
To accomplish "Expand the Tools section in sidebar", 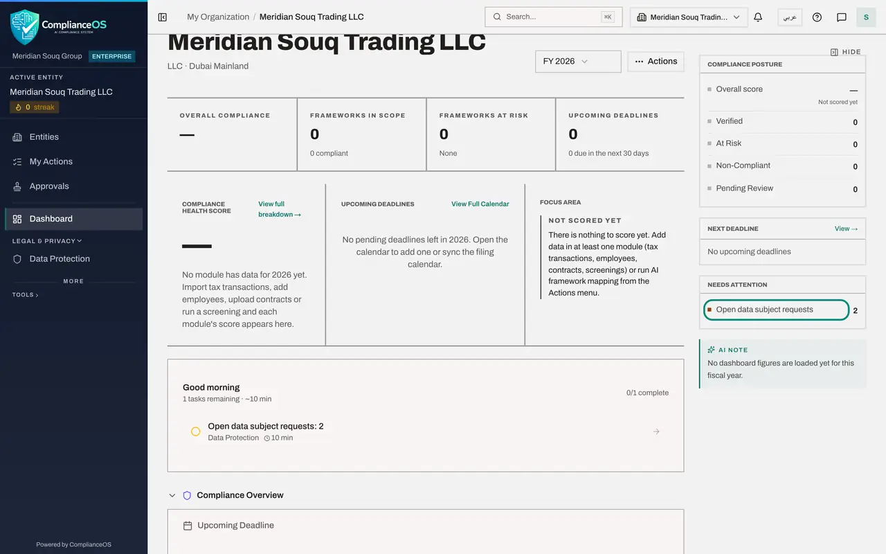I will (25, 295).
